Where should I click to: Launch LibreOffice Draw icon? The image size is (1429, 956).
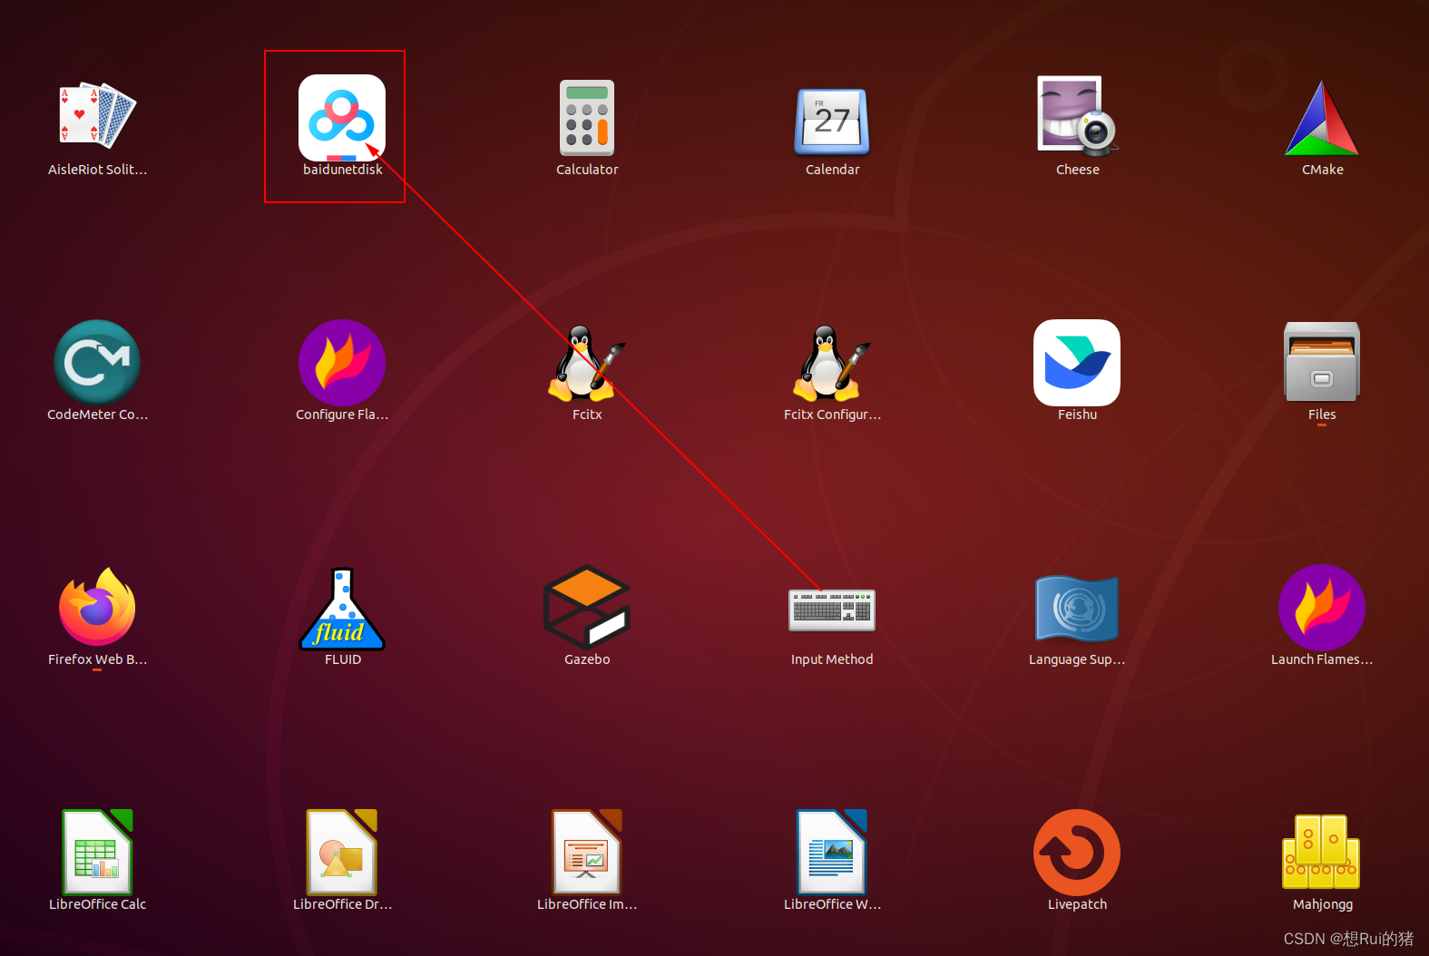pos(342,852)
